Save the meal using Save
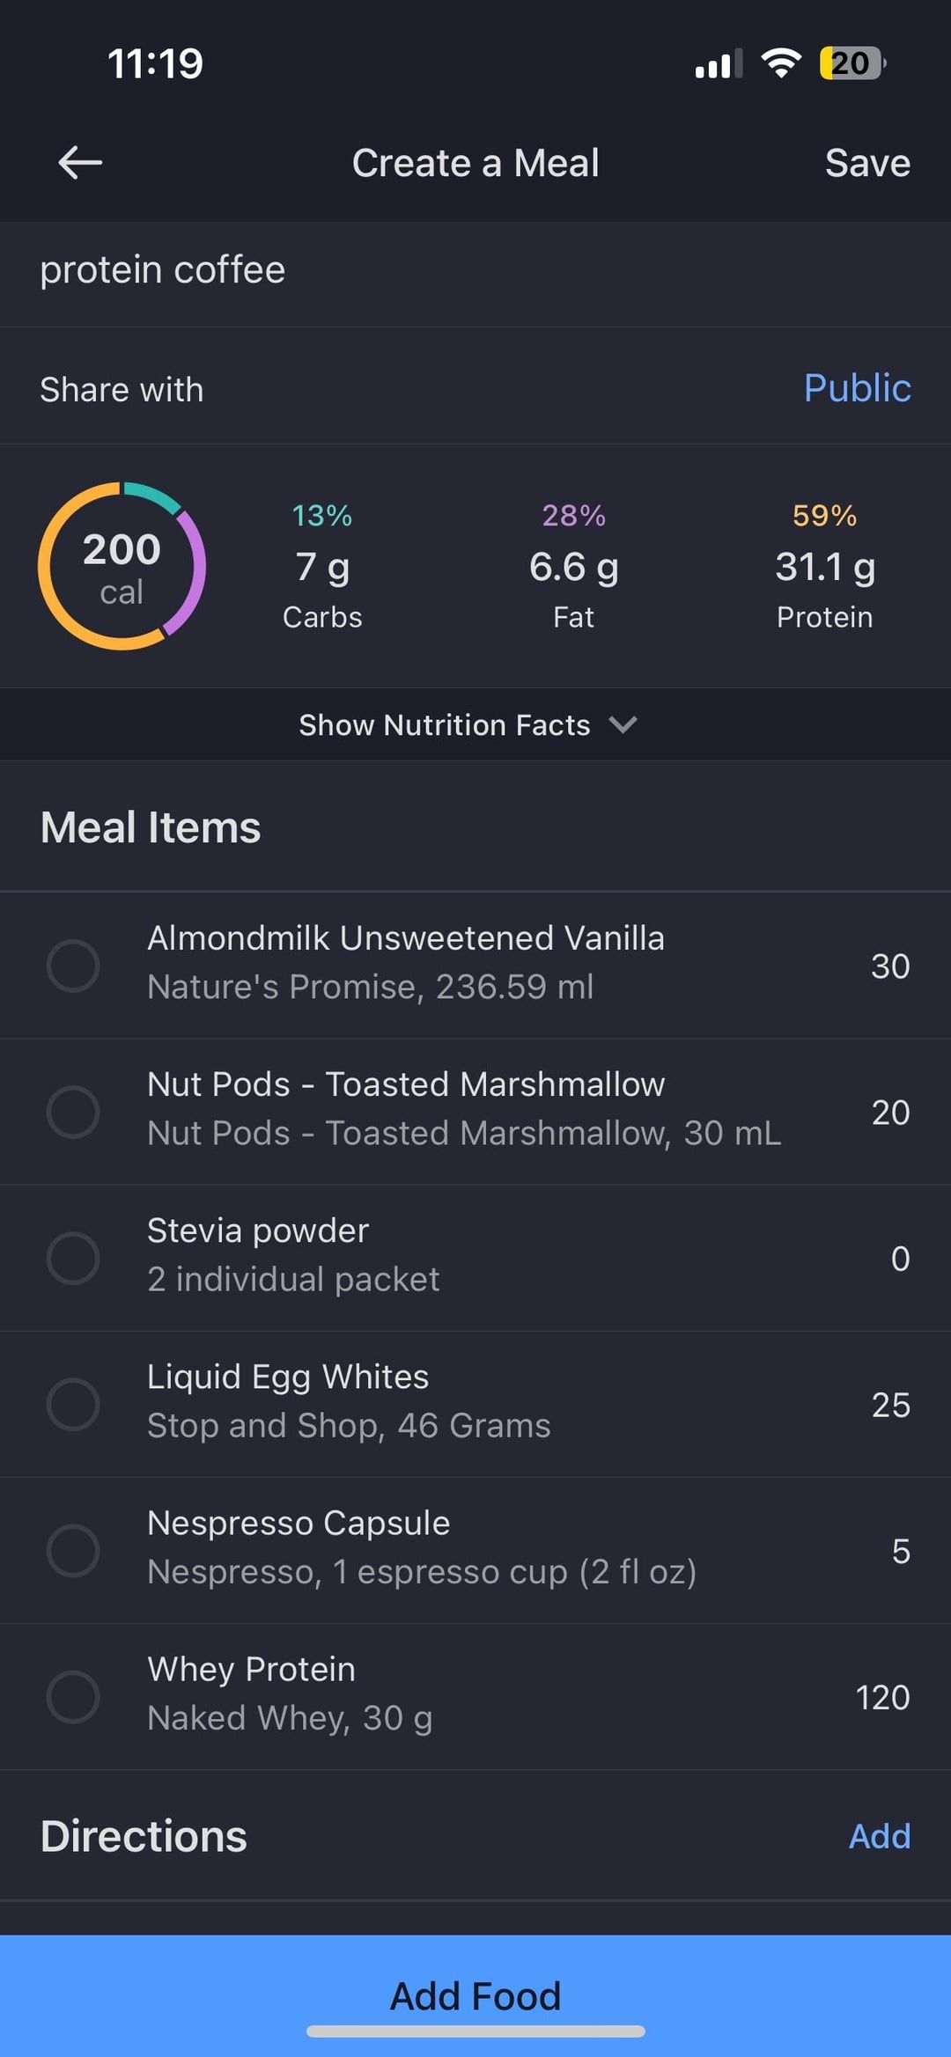The height and width of the screenshot is (2057, 951). (x=867, y=163)
